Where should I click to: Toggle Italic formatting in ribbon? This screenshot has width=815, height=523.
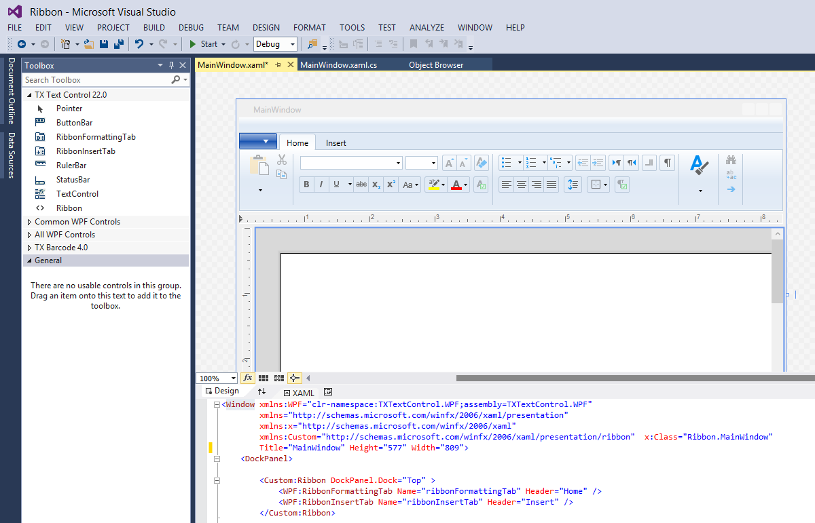321,185
